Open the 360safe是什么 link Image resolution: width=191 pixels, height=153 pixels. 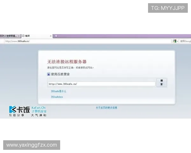coord(58,91)
